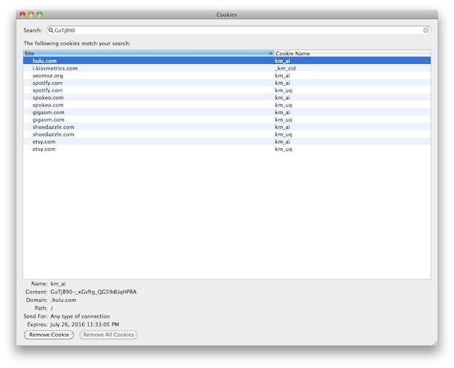The width and height of the screenshot is (454, 368).
Task: Click the search magnifier icon
Action: pyautogui.click(x=51, y=30)
